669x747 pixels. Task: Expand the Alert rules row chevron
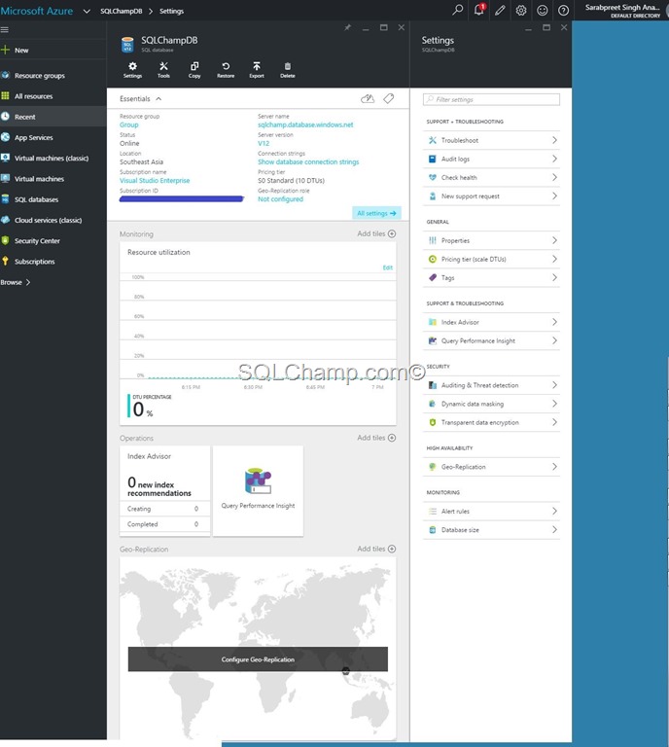(x=554, y=511)
